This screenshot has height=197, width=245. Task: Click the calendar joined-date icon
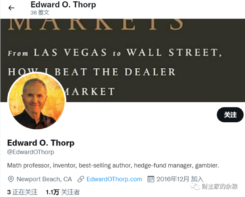point(151,179)
